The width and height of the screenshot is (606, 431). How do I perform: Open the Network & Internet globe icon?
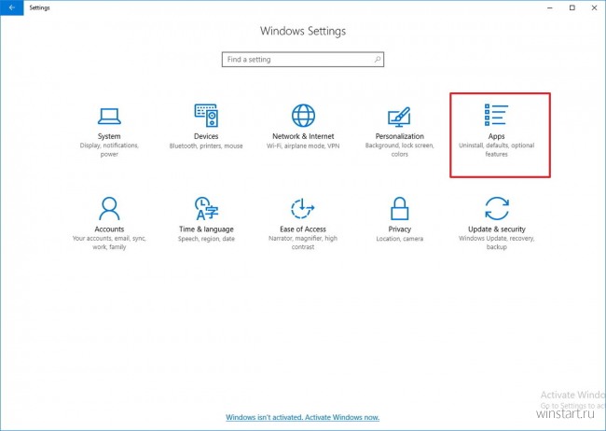pos(303,116)
